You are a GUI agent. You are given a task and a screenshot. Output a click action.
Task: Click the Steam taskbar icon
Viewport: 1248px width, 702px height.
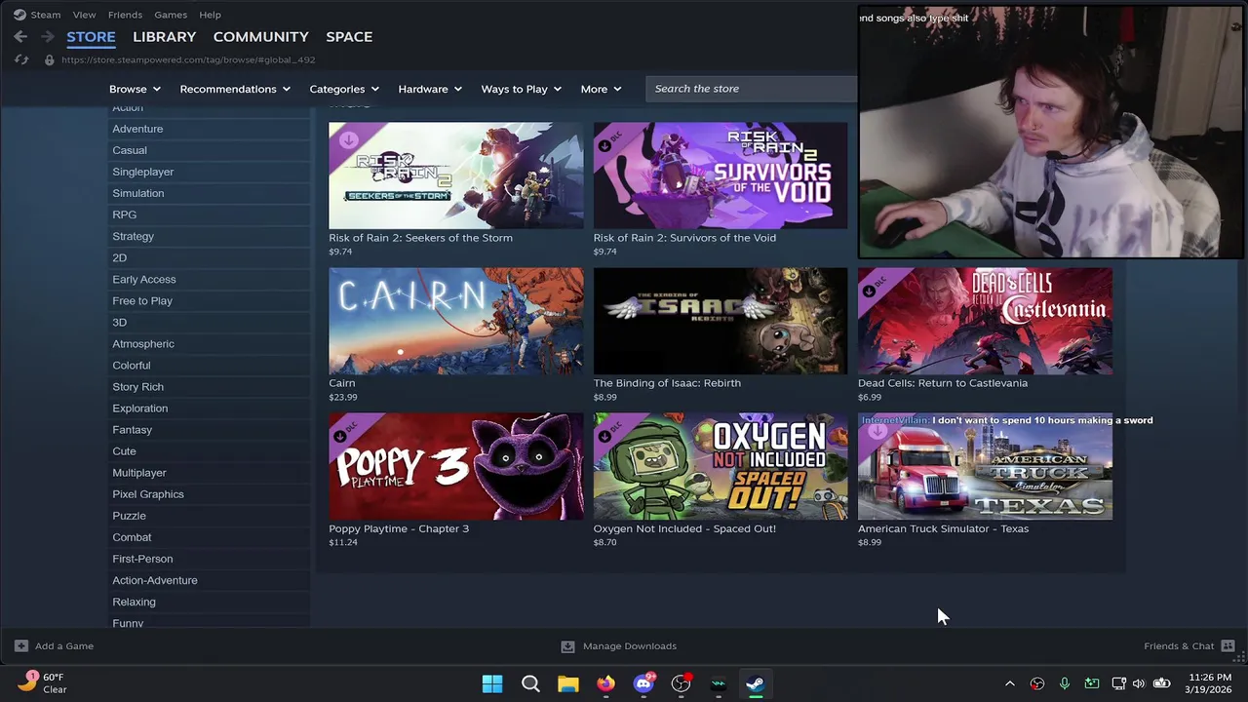pyautogui.click(x=756, y=683)
